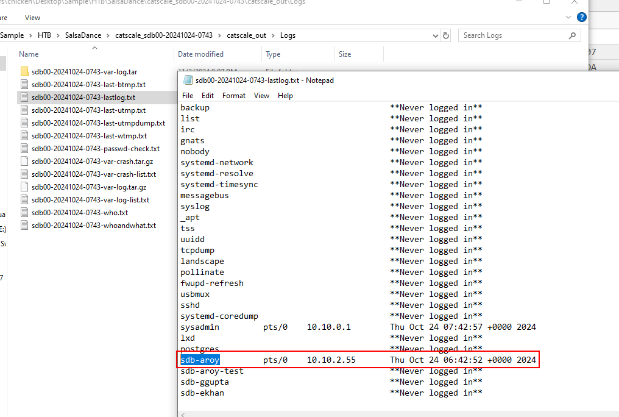Navigate to the catscale_out breadcrumb
Viewport: 619px width, 417px height.
[246, 35]
